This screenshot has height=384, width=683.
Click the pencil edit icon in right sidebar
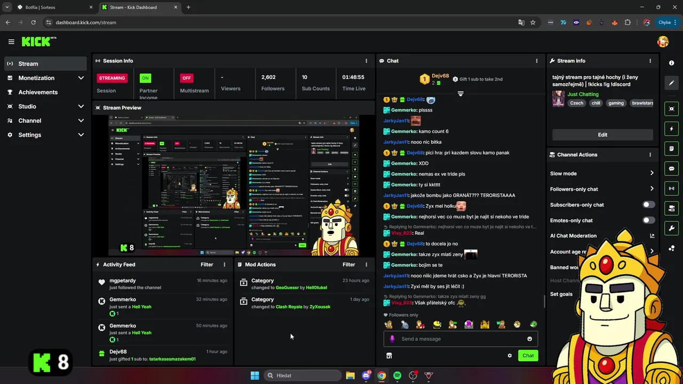pos(671,83)
